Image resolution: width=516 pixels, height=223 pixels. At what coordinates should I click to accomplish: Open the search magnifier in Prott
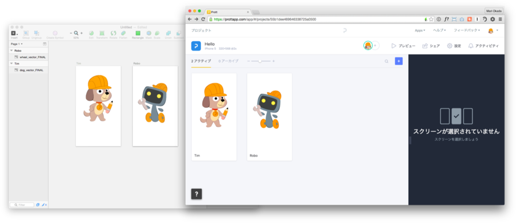coord(386,61)
